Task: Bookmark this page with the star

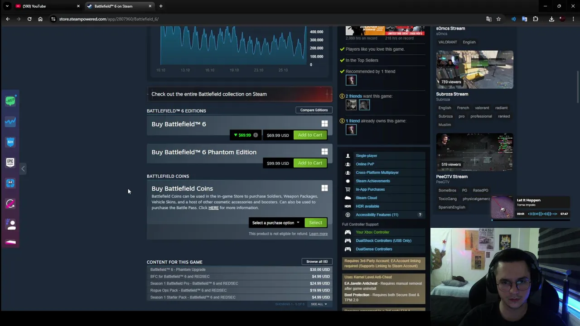Action: tap(498, 19)
